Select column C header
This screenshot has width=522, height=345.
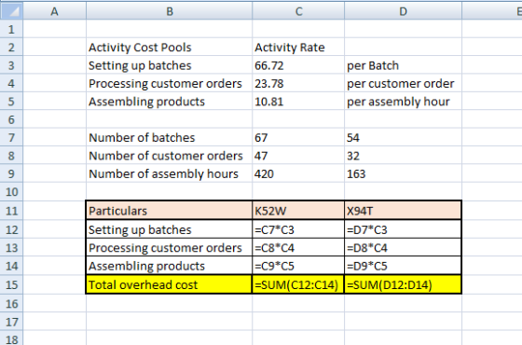(298, 11)
